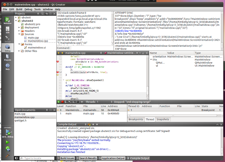Click the reverse direction arrow icon
Image resolution: width=225 pixels, height=162 pixels.
[x=82, y=102]
